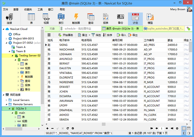Expand Local Servers folder

(6, 100)
